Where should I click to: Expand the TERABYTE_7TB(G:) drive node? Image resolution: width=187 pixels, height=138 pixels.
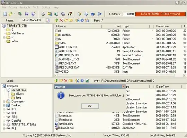coord(4,124)
